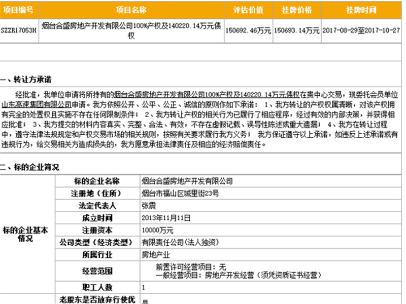
Task: Select legal representative 张震
Action: click(x=149, y=206)
